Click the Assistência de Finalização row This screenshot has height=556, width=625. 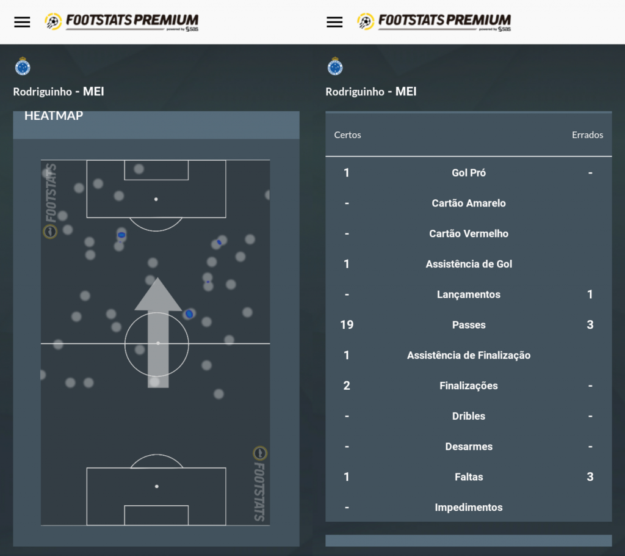pos(469,355)
